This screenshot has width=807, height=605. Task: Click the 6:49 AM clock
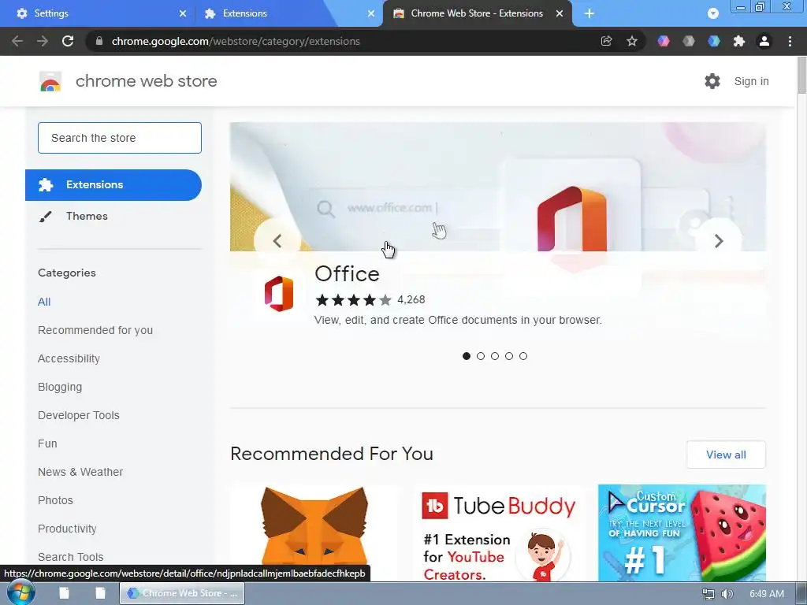tap(766, 594)
